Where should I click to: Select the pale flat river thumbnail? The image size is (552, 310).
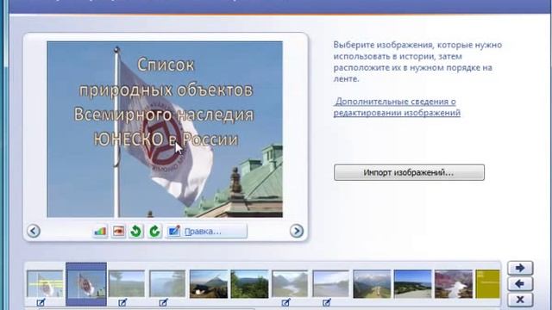click(x=331, y=283)
